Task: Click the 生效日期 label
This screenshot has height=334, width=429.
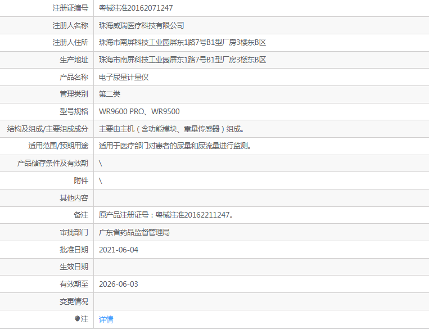Action: [74, 267]
